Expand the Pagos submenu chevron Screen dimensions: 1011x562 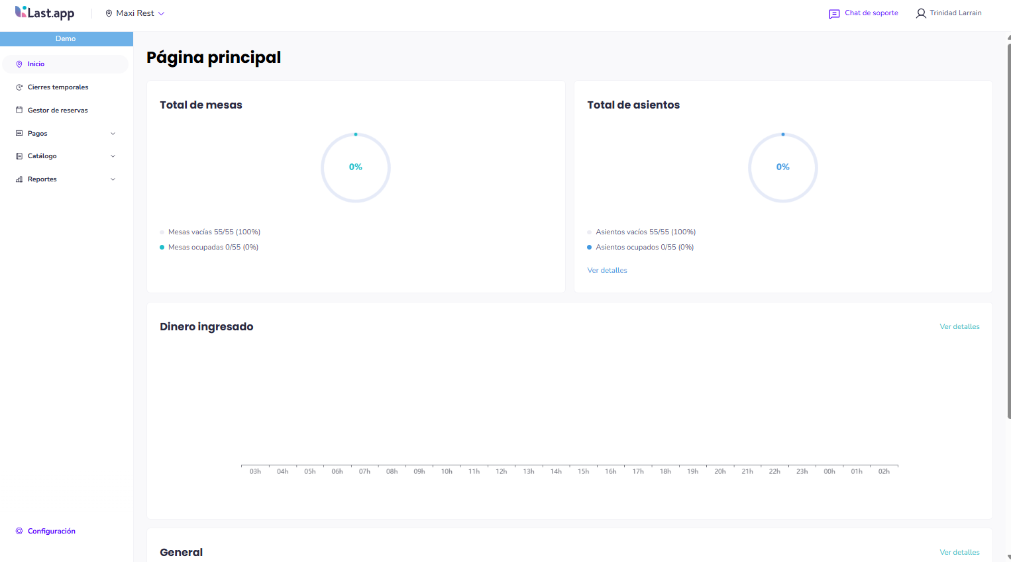tap(113, 134)
